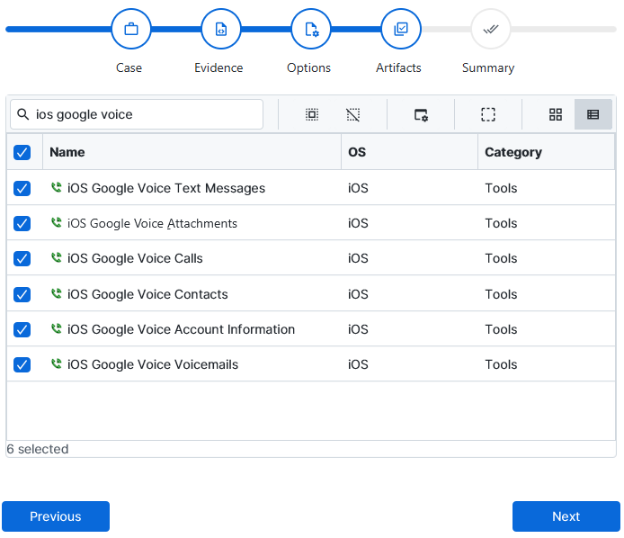Click the artifact search input field
This screenshot has width=624, height=538.
point(137,114)
